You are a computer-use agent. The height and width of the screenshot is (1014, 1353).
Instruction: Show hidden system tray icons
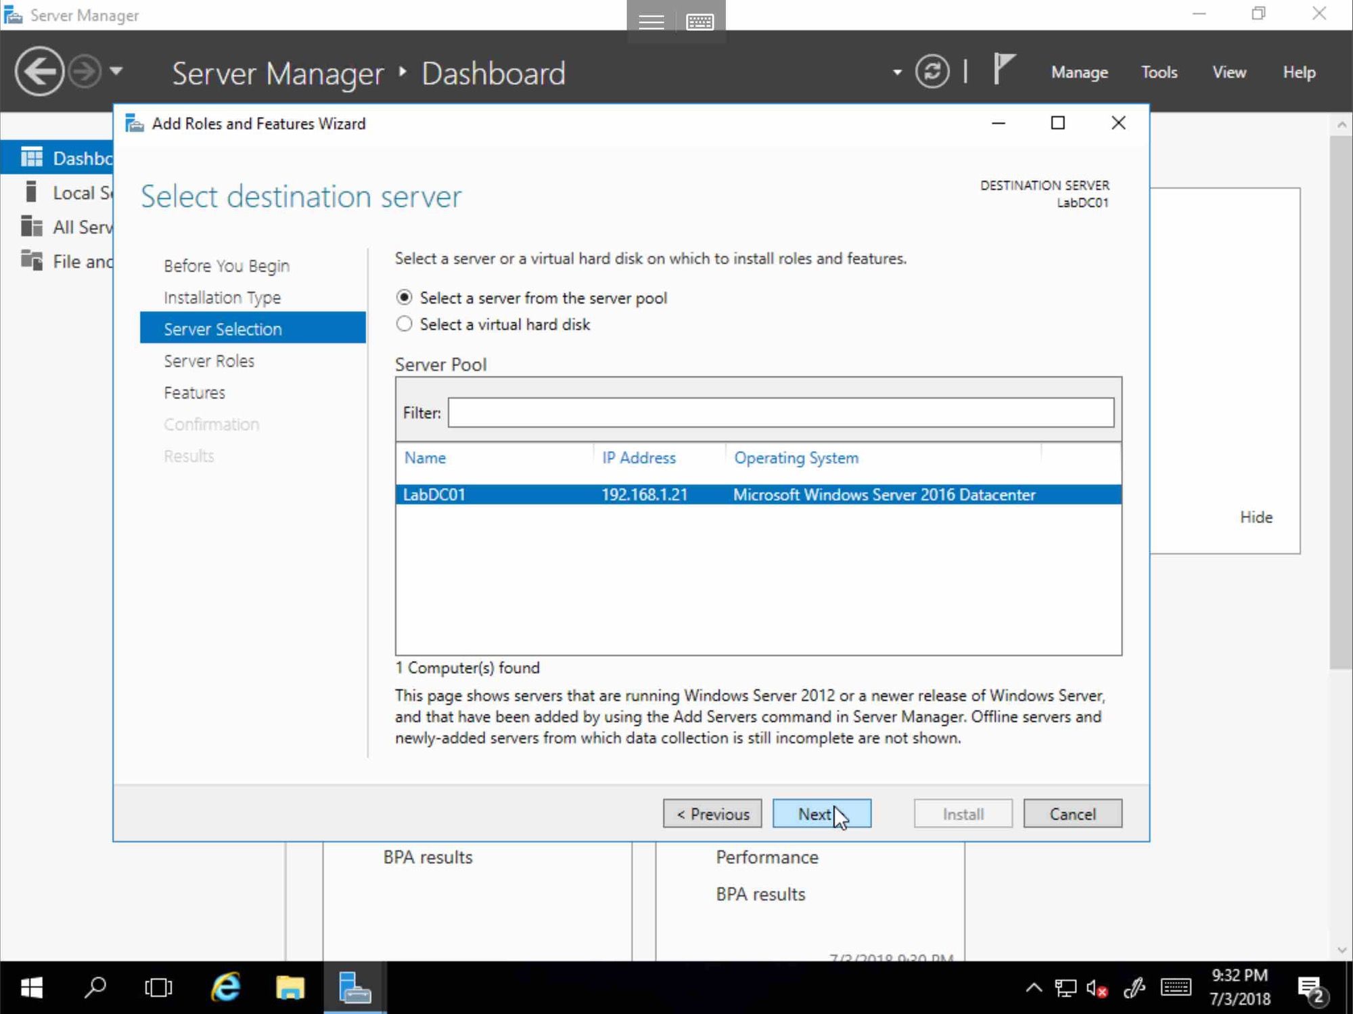[x=1034, y=988]
